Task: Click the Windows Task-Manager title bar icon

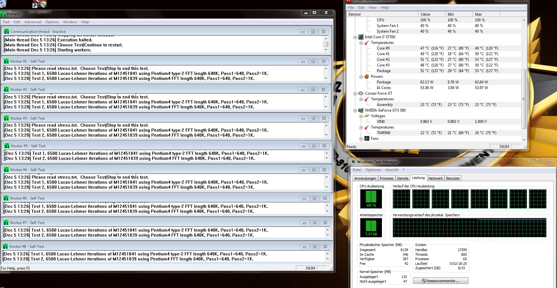Action: click(353, 162)
